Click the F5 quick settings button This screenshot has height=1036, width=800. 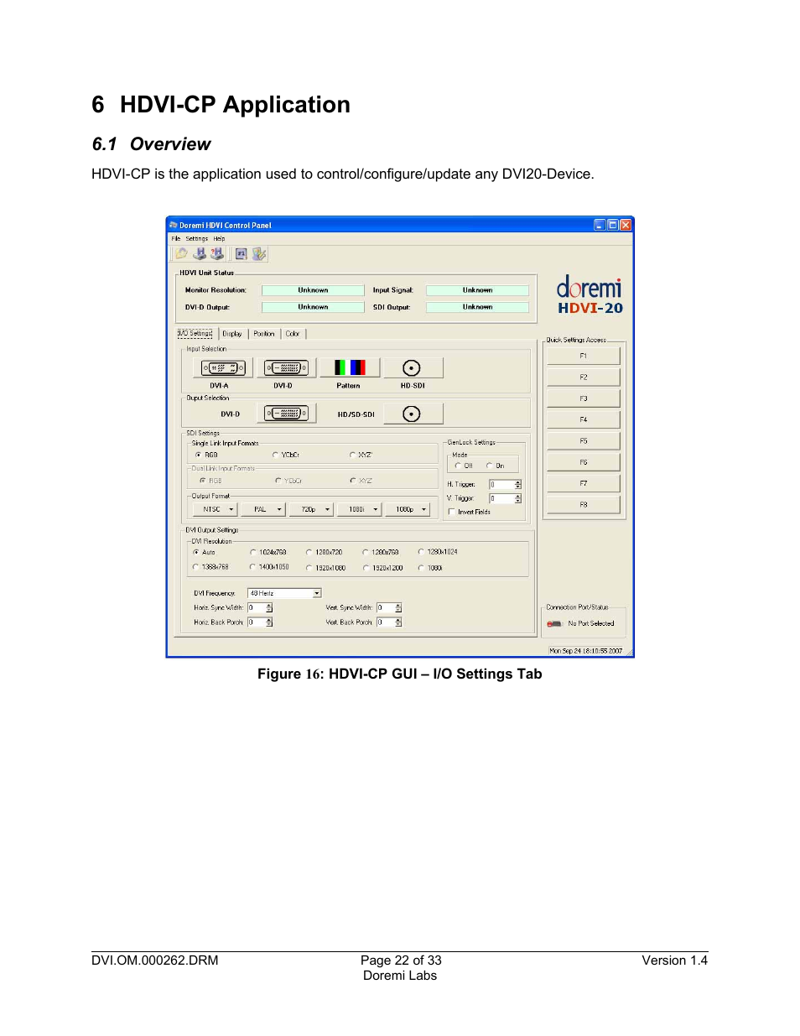point(584,441)
